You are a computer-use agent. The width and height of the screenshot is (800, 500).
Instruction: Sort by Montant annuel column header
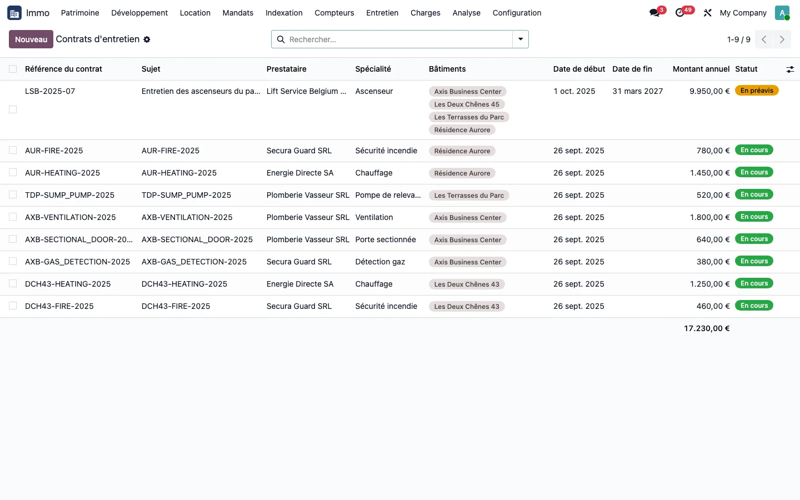(701, 69)
